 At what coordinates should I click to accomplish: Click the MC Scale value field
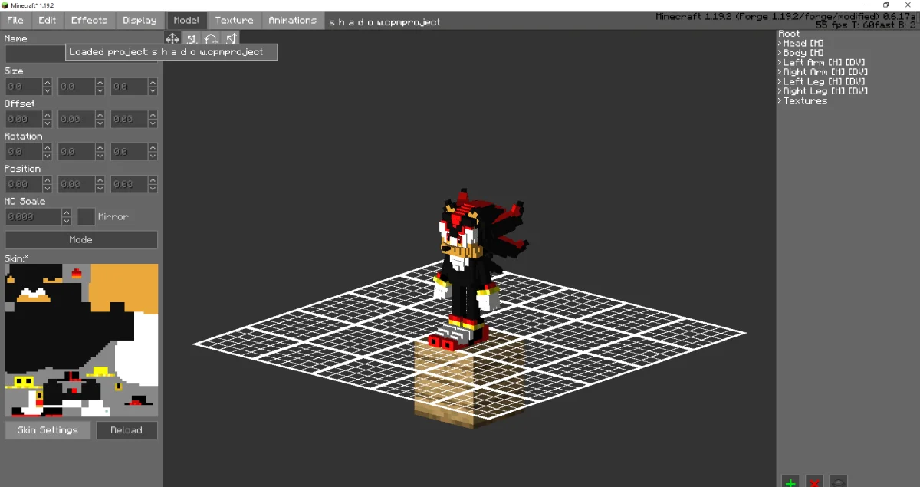(x=33, y=217)
